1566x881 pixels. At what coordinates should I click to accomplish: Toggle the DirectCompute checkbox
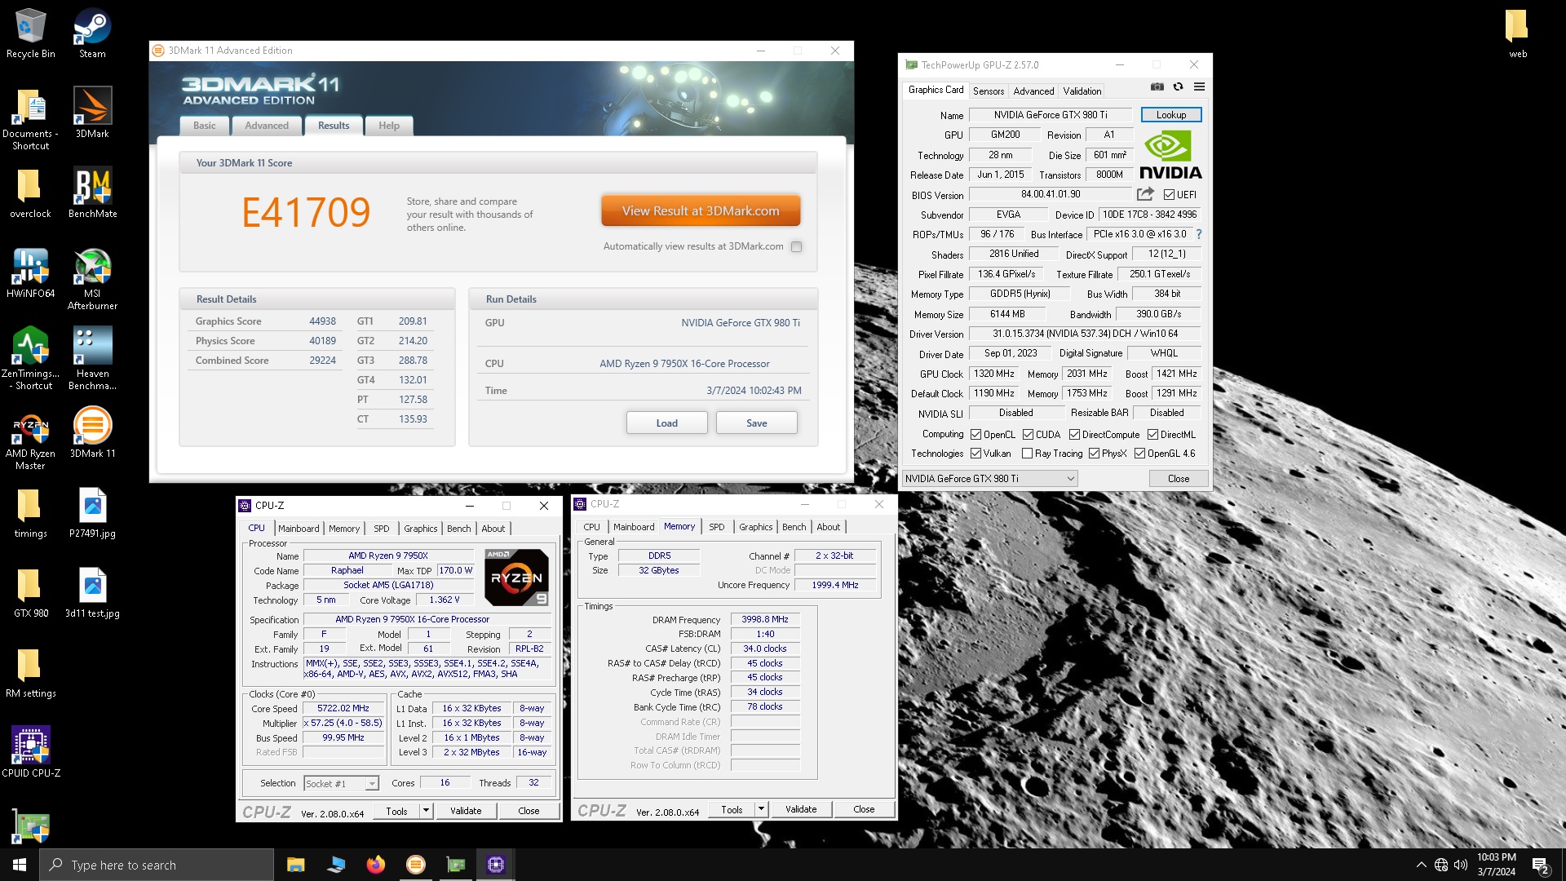pyautogui.click(x=1074, y=435)
